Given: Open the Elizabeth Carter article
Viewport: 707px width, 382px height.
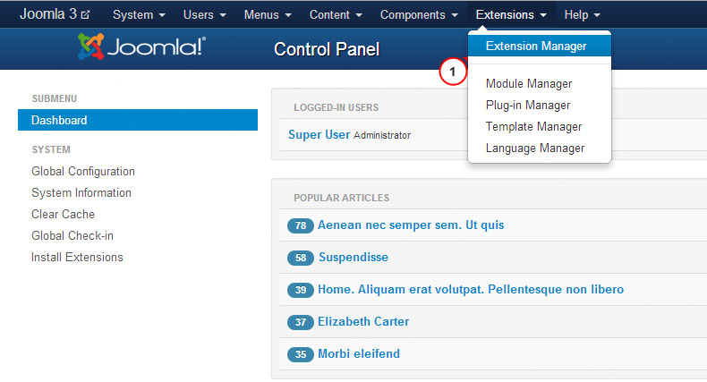Looking at the screenshot, I should pyautogui.click(x=363, y=322).
